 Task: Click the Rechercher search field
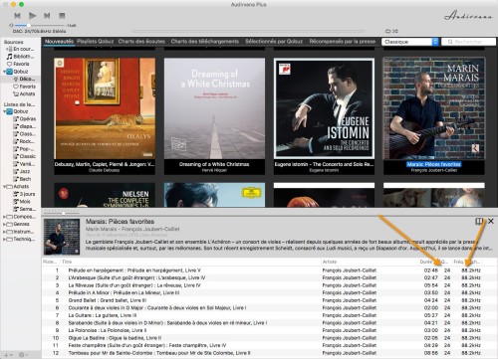468,42
